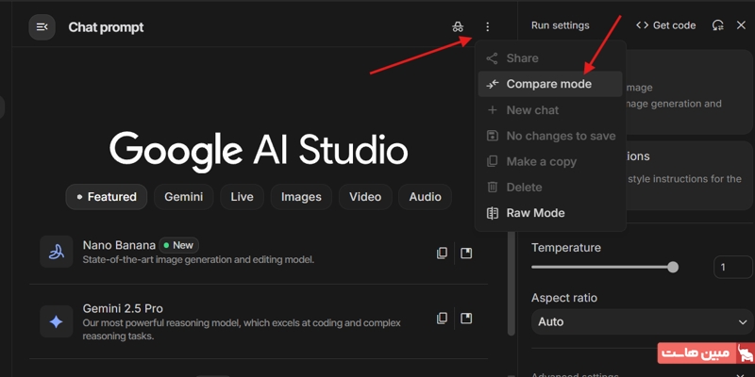This screenshot has width=755, height=377.
Task: Click the Temperature slider handle
Action: pos(673,267)
